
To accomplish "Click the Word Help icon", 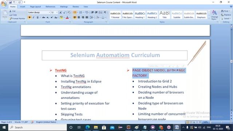I will pyautogui.click(x=231, y=7).
